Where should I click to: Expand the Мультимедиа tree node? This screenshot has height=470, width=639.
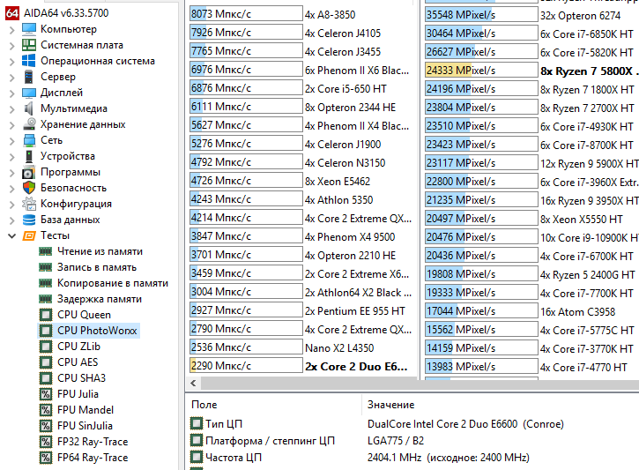tap(11, 109)
